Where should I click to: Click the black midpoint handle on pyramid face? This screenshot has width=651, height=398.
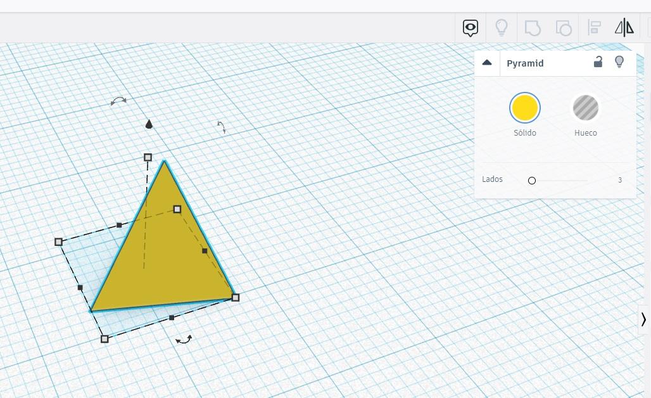[x=205, y=251]
